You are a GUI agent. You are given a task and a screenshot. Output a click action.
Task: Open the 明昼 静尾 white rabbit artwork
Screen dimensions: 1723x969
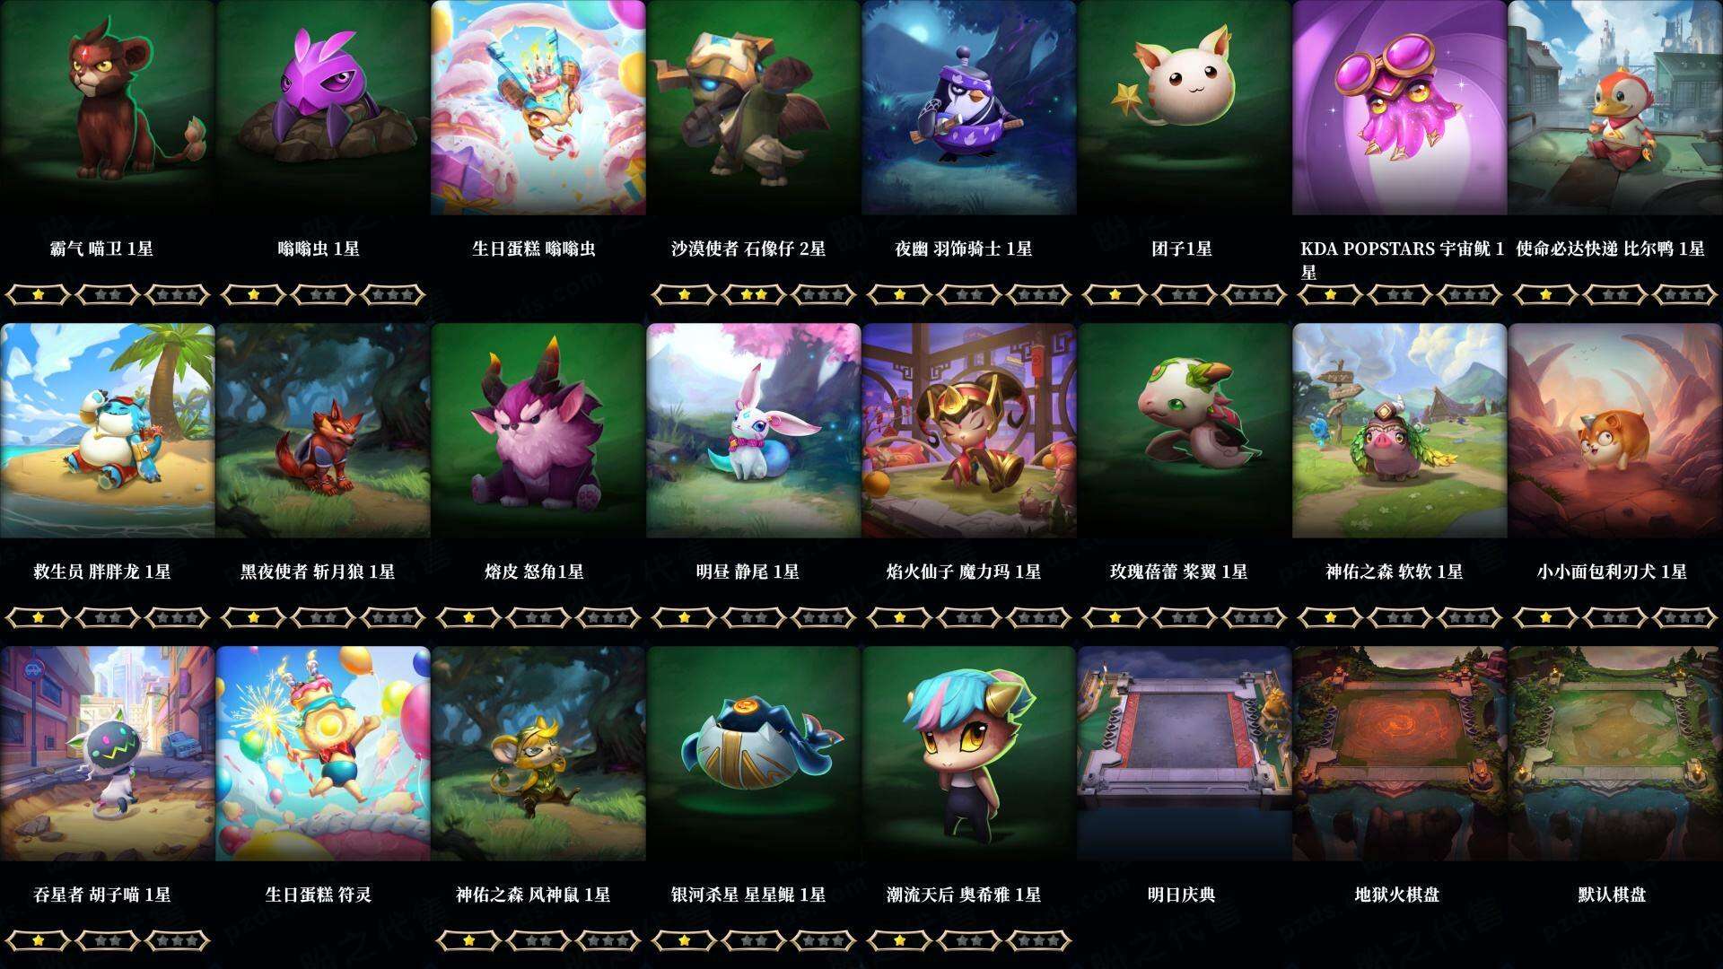[x=754, y=431]
